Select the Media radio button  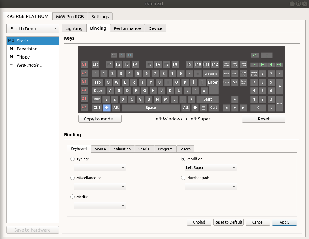(72, 197)
